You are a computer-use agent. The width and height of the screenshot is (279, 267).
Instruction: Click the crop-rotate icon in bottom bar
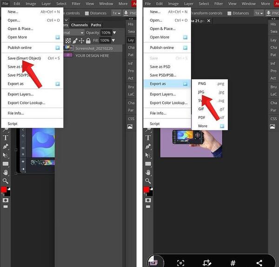207,263
